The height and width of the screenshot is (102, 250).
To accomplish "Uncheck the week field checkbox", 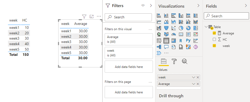I will [214, 46].
